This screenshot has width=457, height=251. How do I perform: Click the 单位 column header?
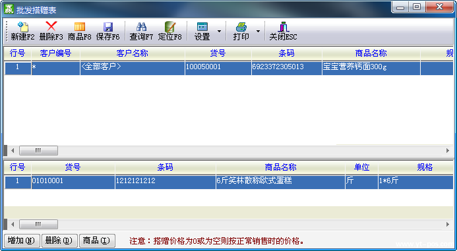pos(361,167)
